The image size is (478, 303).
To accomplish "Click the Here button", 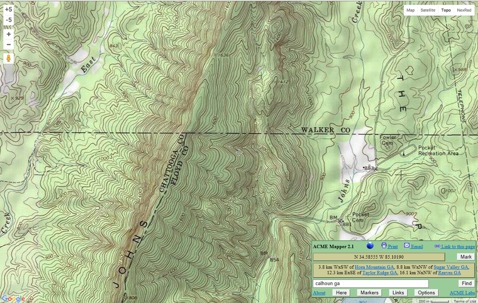I will coord(341,292).
